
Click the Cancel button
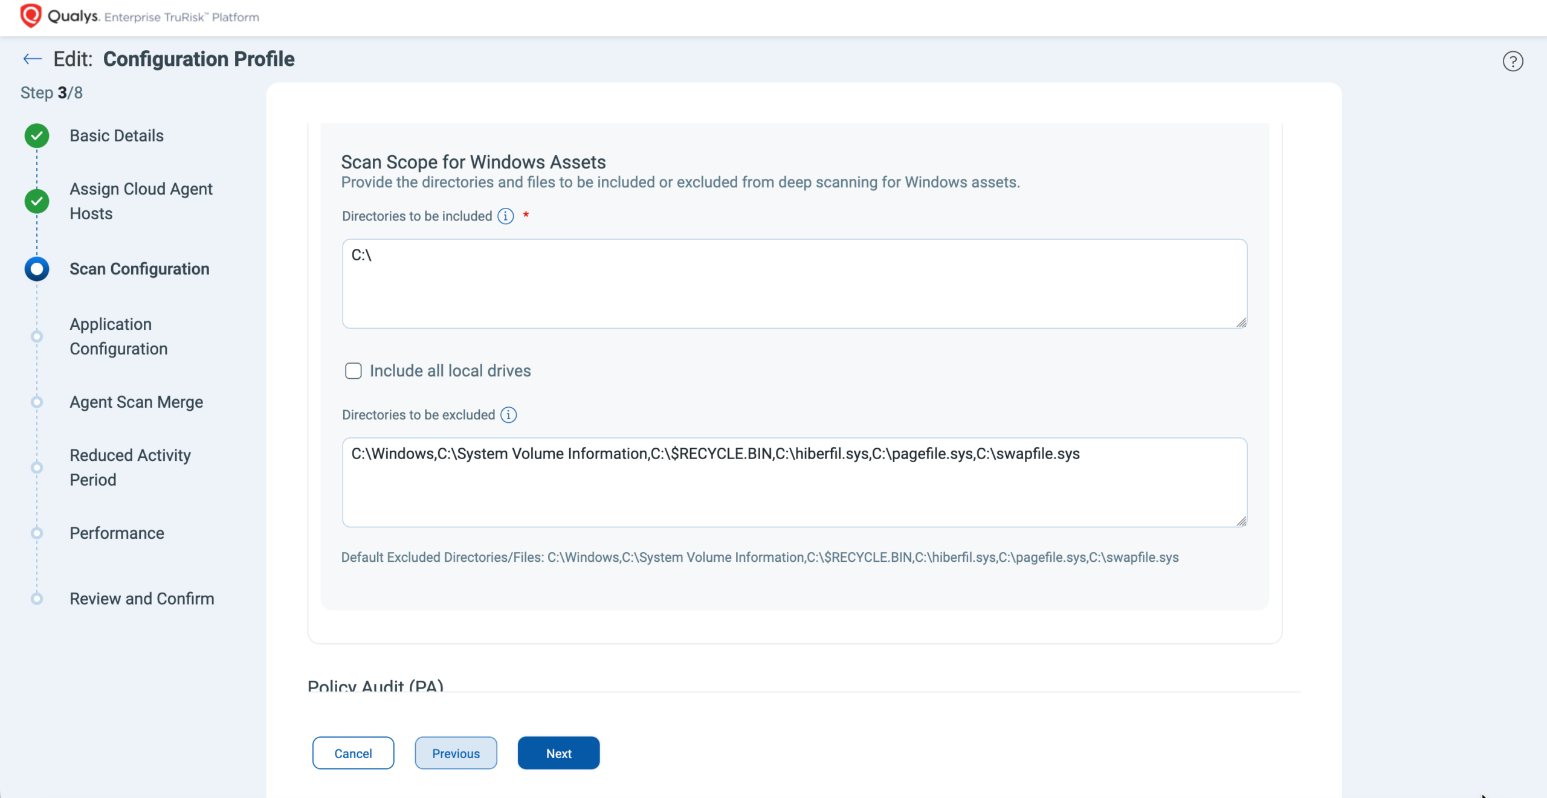tap(353, 753)
